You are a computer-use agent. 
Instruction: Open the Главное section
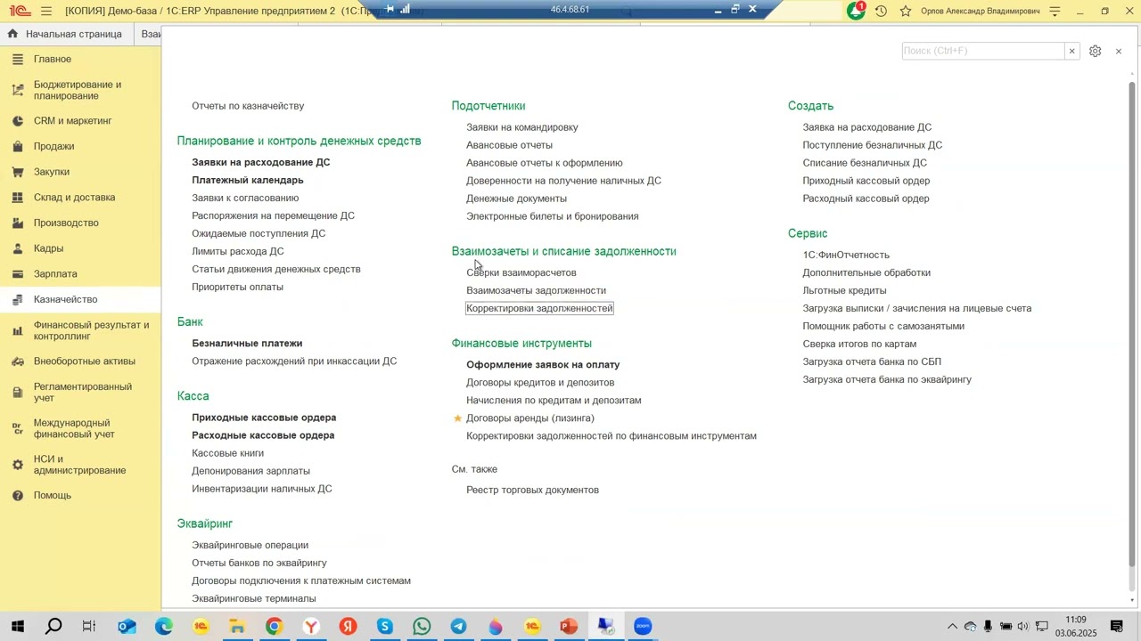[x=53, y=59]
